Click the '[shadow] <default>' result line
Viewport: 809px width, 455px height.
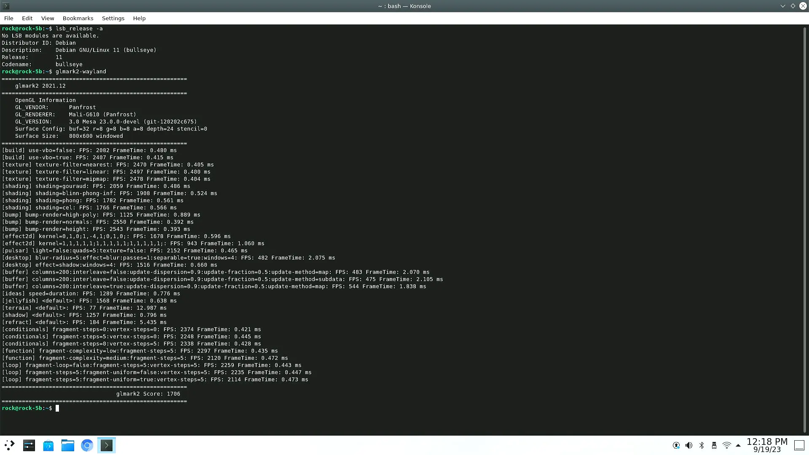[84, 315]
